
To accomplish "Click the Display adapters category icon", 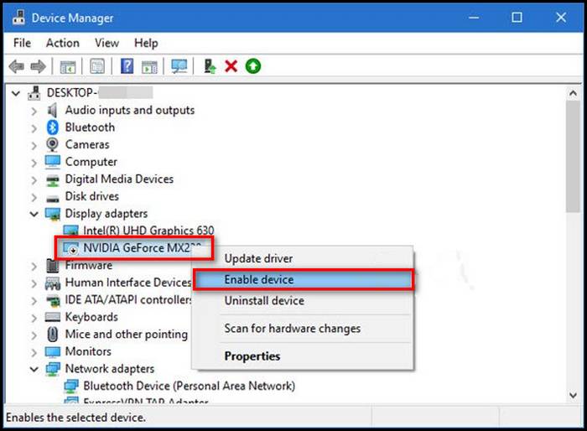I will 52,214.
